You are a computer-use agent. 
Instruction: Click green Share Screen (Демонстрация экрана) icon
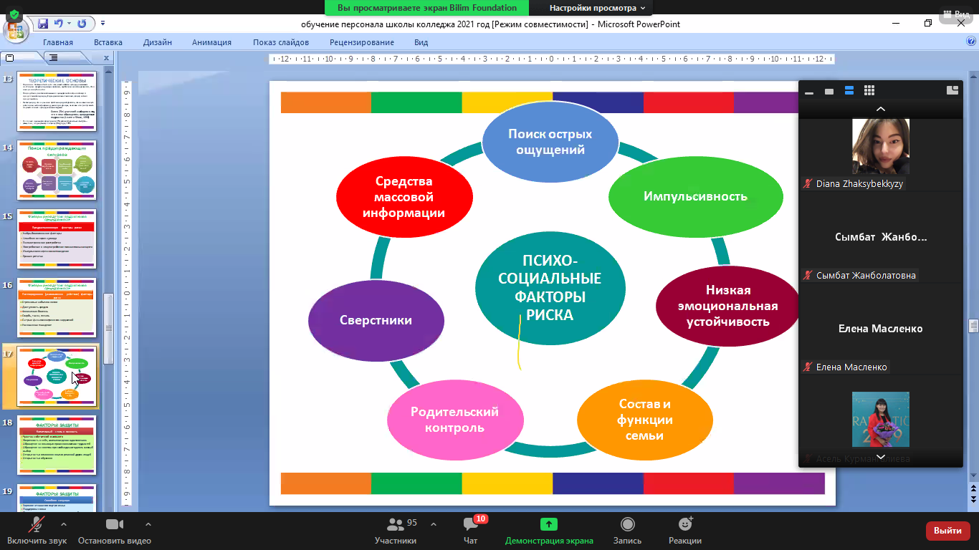pyautogui.click(x=549, y=525)
